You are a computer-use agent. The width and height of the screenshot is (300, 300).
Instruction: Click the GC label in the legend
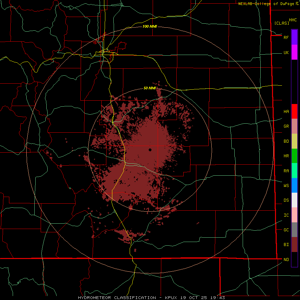(286, 230)
